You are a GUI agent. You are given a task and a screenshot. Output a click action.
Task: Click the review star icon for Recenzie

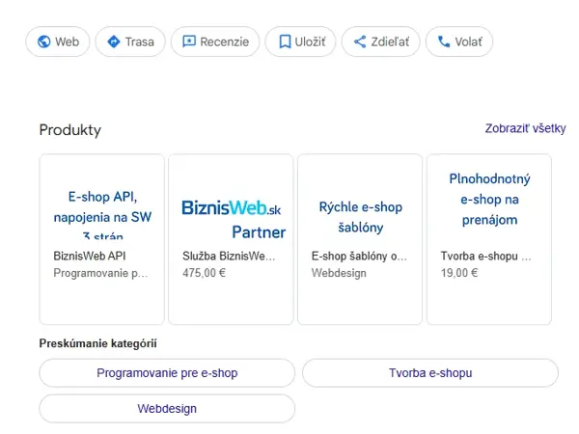tap(189, 41)
